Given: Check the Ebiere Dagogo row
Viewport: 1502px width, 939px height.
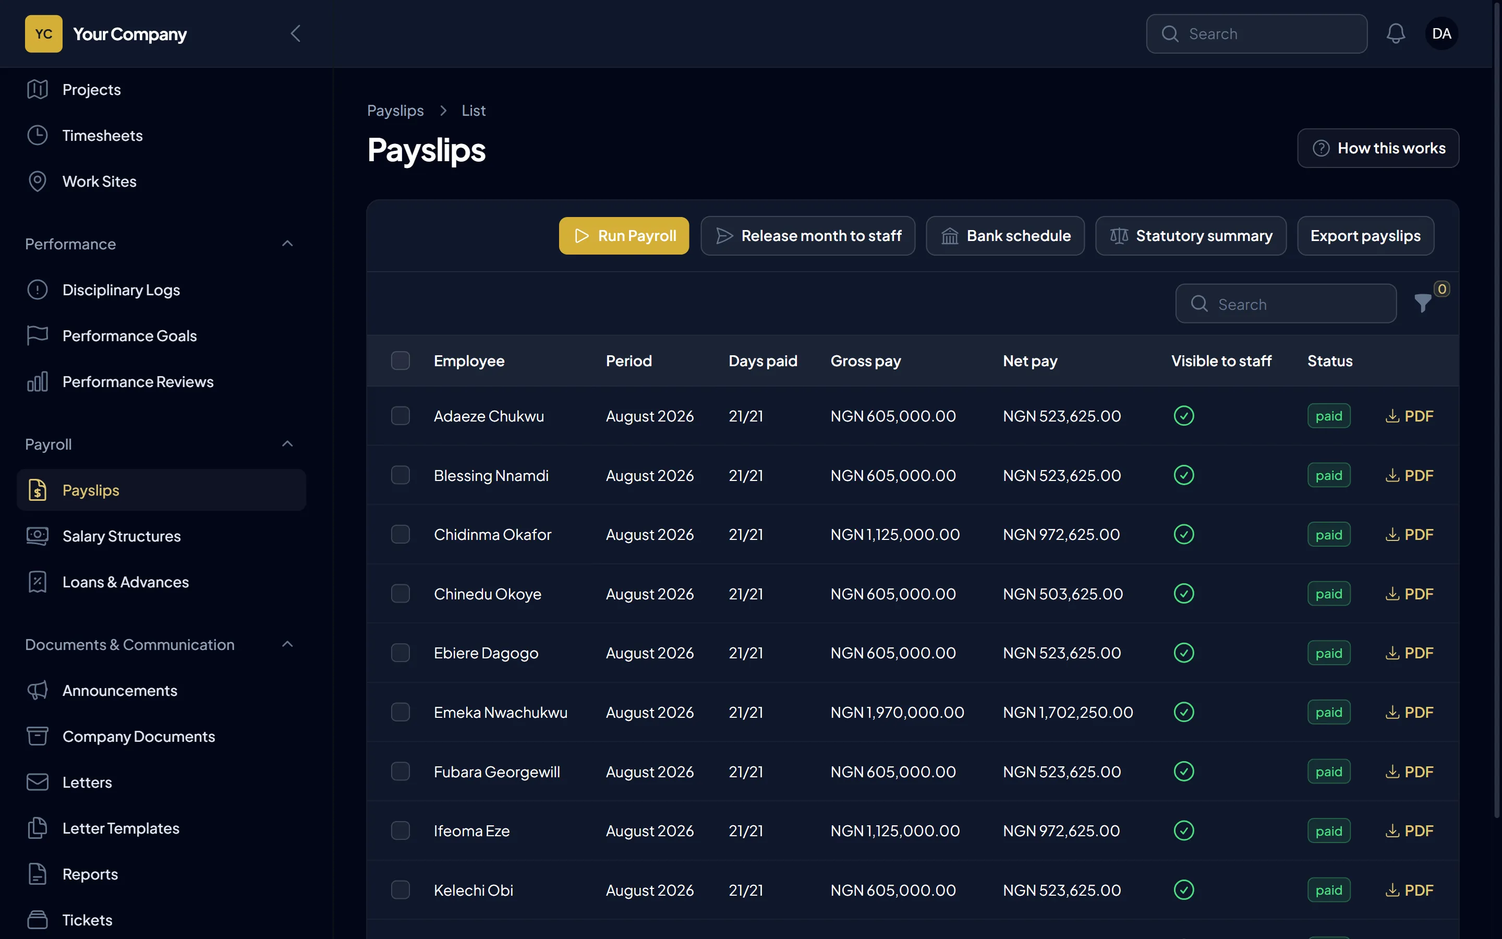Looking at the screenshot, I should [x=401, y=653].
